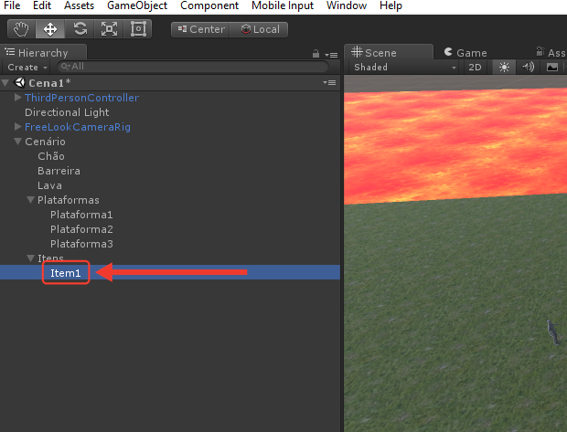This screenshot has width=567, height=432.
Task: Click the Hierarchy search field
Action: point(193,67)
